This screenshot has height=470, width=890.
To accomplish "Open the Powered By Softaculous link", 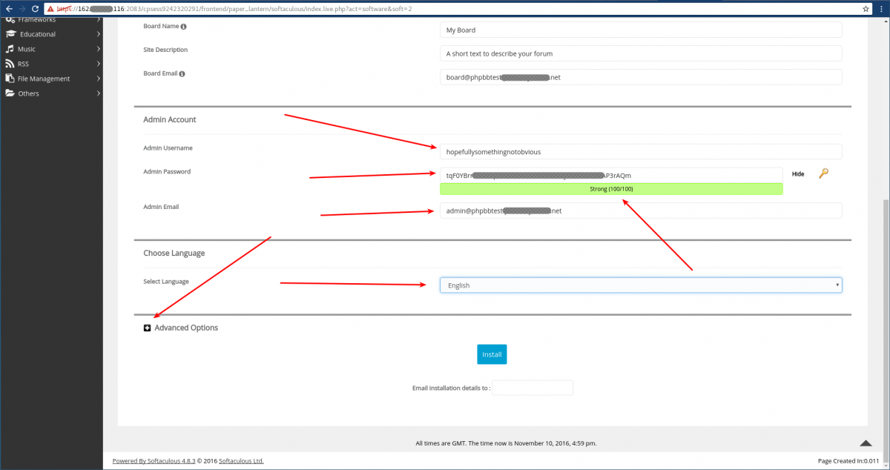I will [153, 460].
